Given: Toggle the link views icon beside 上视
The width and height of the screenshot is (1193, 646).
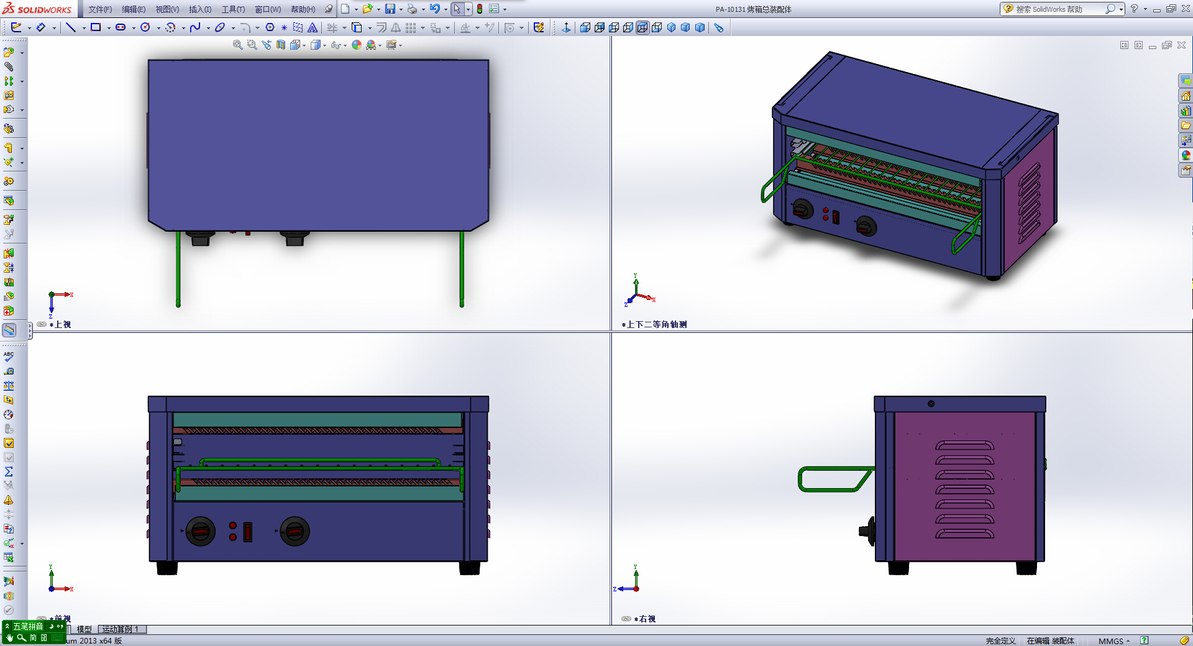Looking at the screenshot, I should point(42,324).
